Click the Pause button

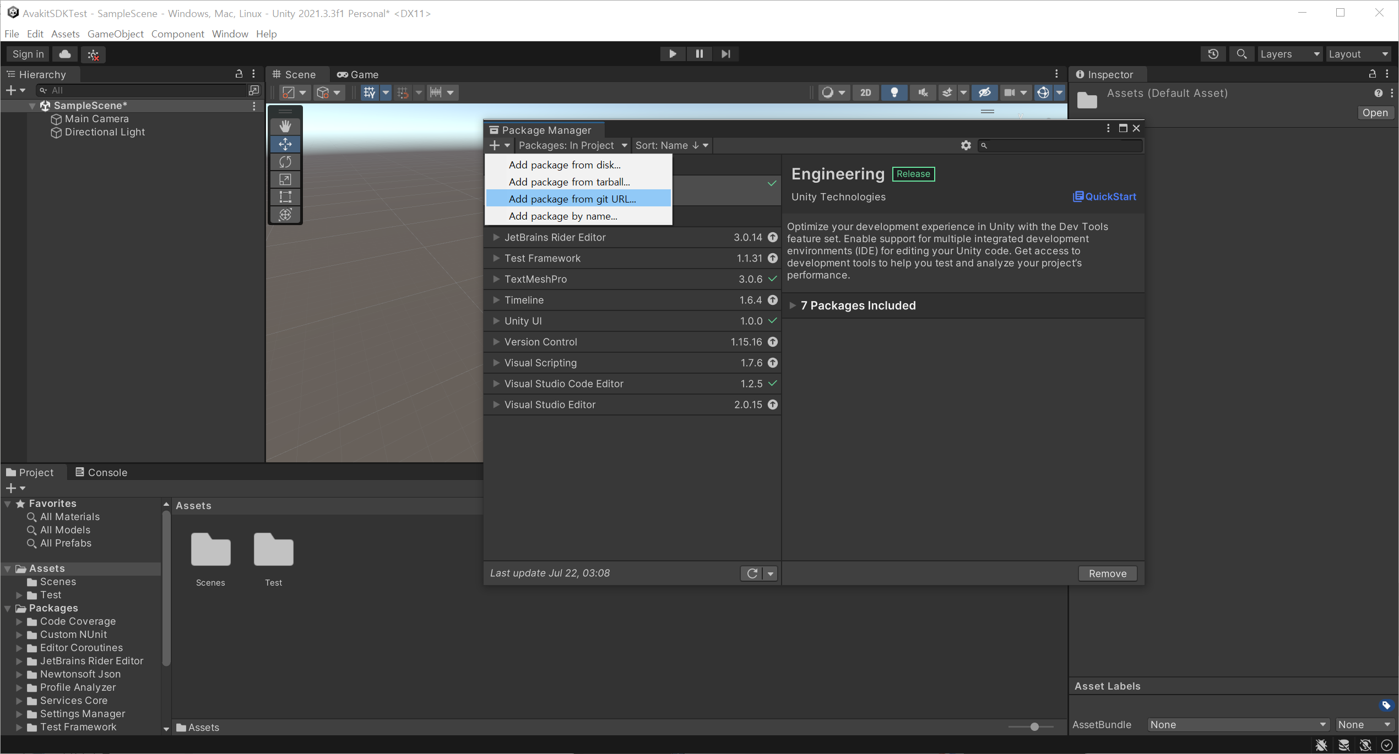699,54
